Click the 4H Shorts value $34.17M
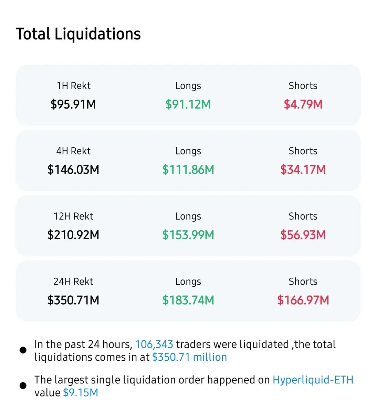The image size is (376, 413). coord(303,170)
